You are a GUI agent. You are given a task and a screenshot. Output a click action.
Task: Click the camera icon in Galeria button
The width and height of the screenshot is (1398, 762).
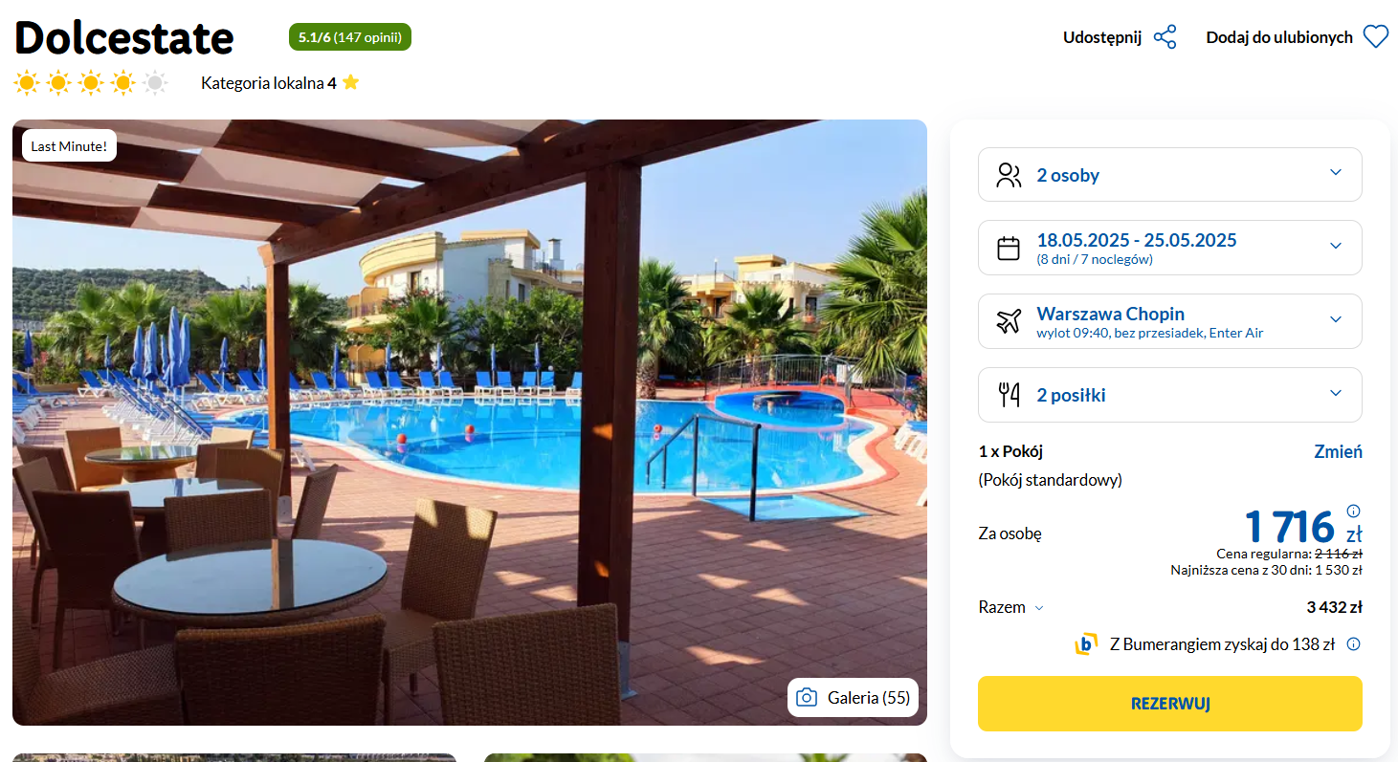807,697
